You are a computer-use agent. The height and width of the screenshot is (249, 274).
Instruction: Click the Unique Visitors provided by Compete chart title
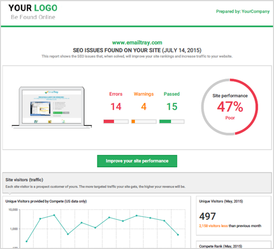coord(46,201)
